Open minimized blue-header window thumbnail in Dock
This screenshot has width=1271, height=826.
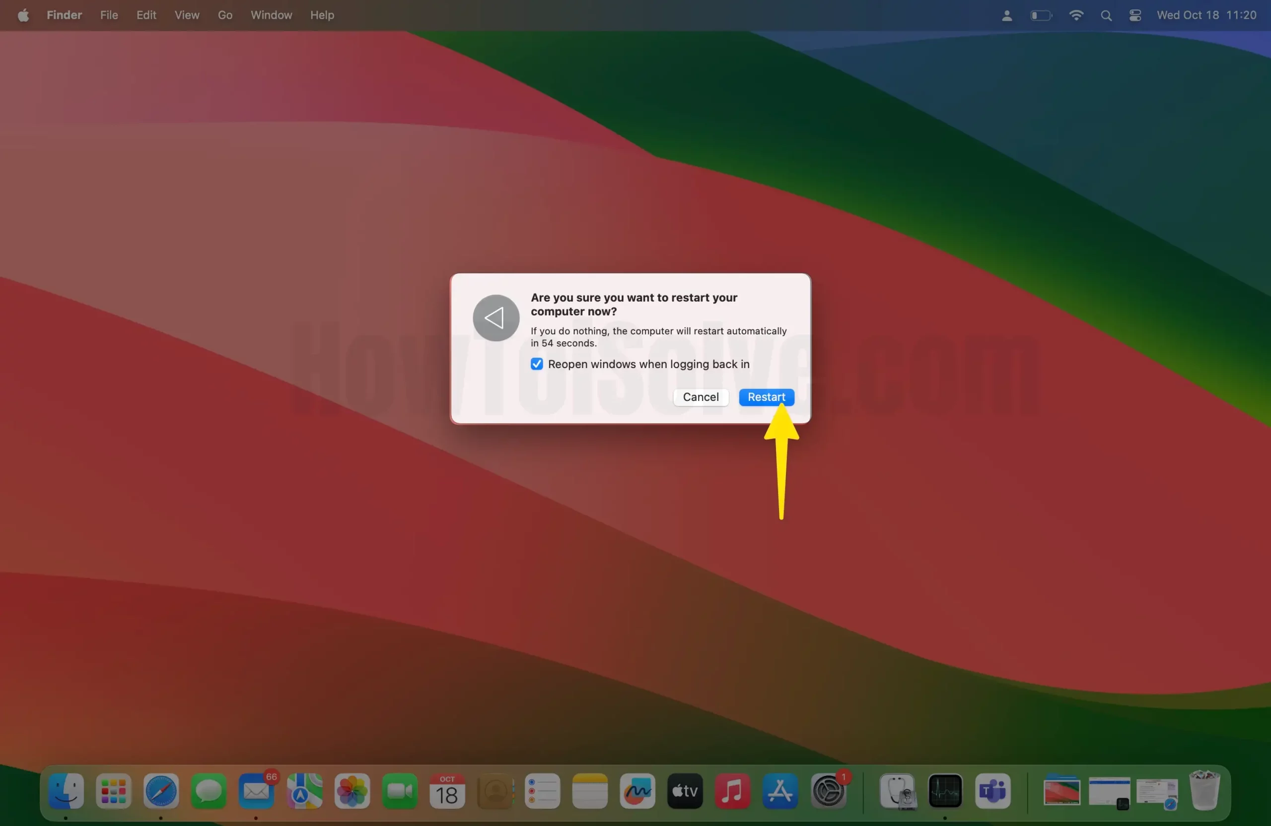1110,793
